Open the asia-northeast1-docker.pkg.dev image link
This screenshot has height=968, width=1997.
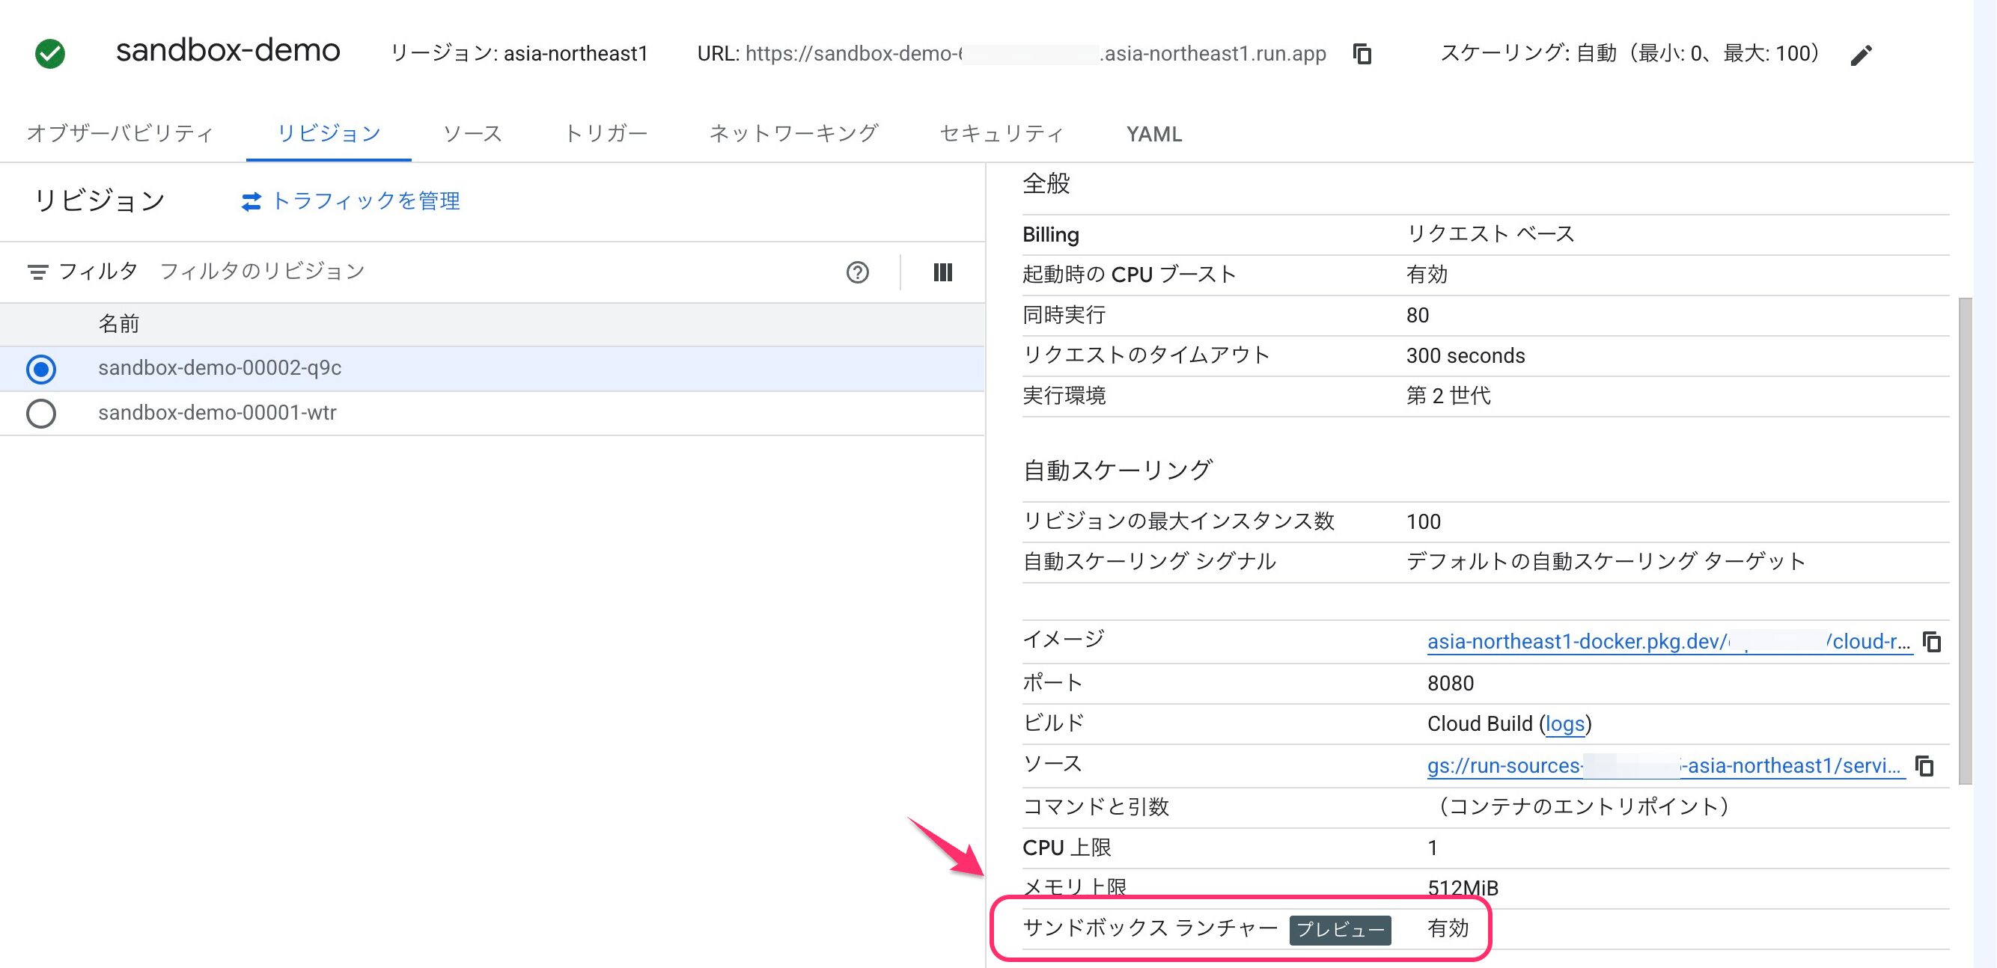click(1669, 642)
